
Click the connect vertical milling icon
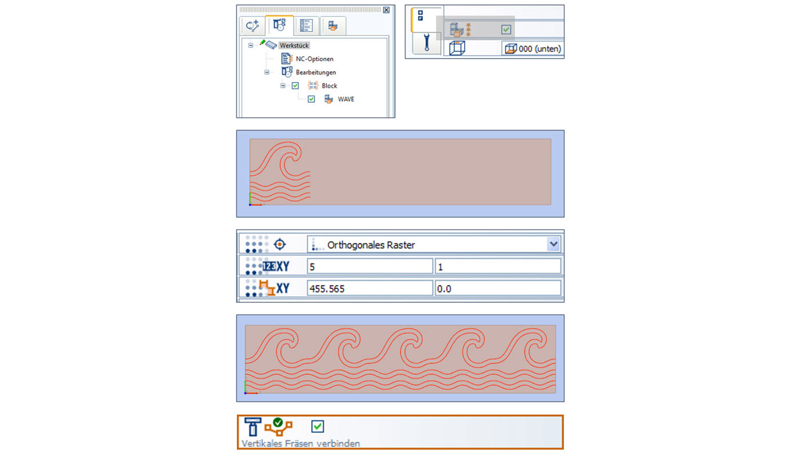pyautogui.click(x=278, y=427)
